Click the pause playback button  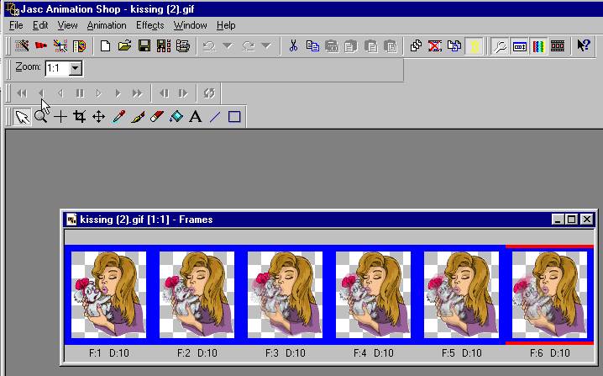pos(80,93)
